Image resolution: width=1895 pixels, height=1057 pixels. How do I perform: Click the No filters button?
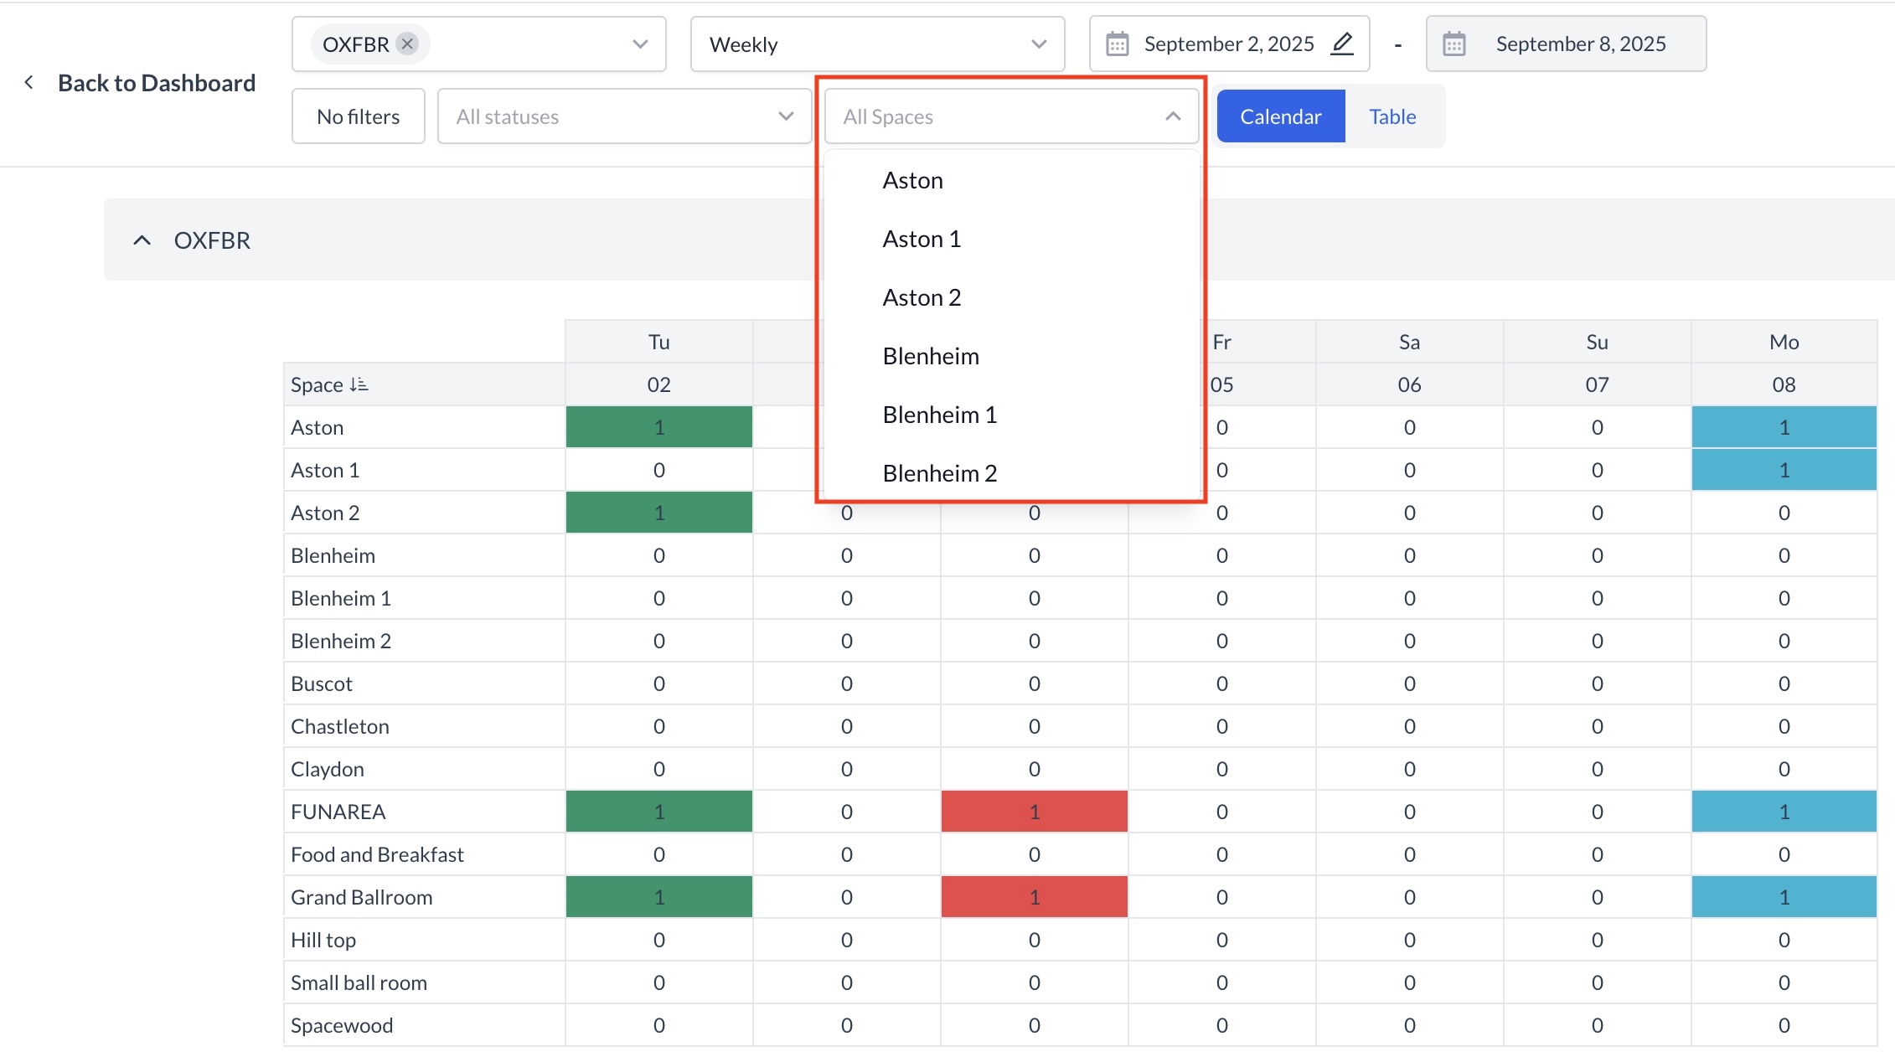click(x=359, y=116)
